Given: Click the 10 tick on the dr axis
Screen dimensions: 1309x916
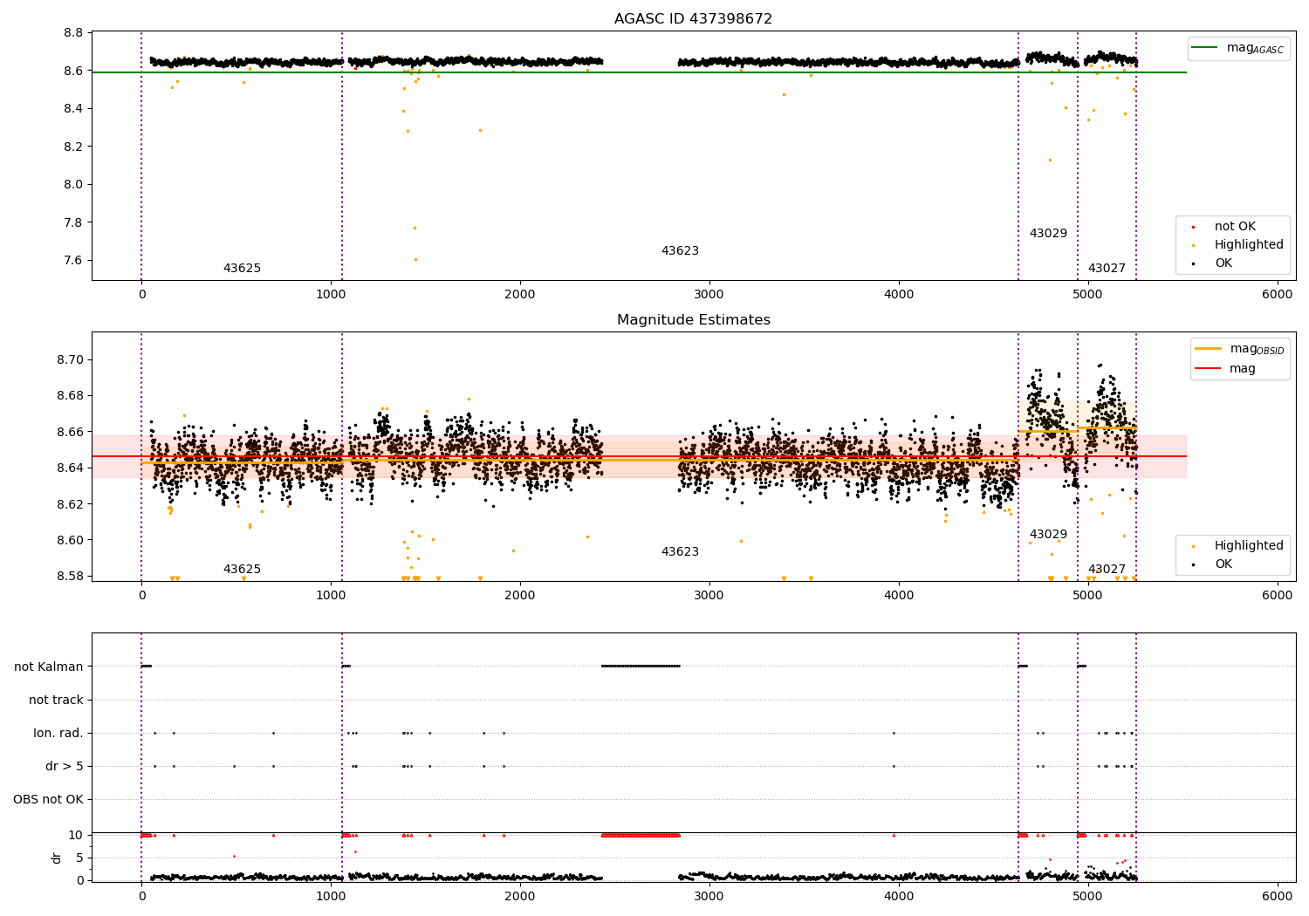Looking at the screenshot, I should pos(76,836).
